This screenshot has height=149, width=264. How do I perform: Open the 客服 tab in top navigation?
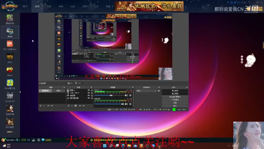(108, 6)
